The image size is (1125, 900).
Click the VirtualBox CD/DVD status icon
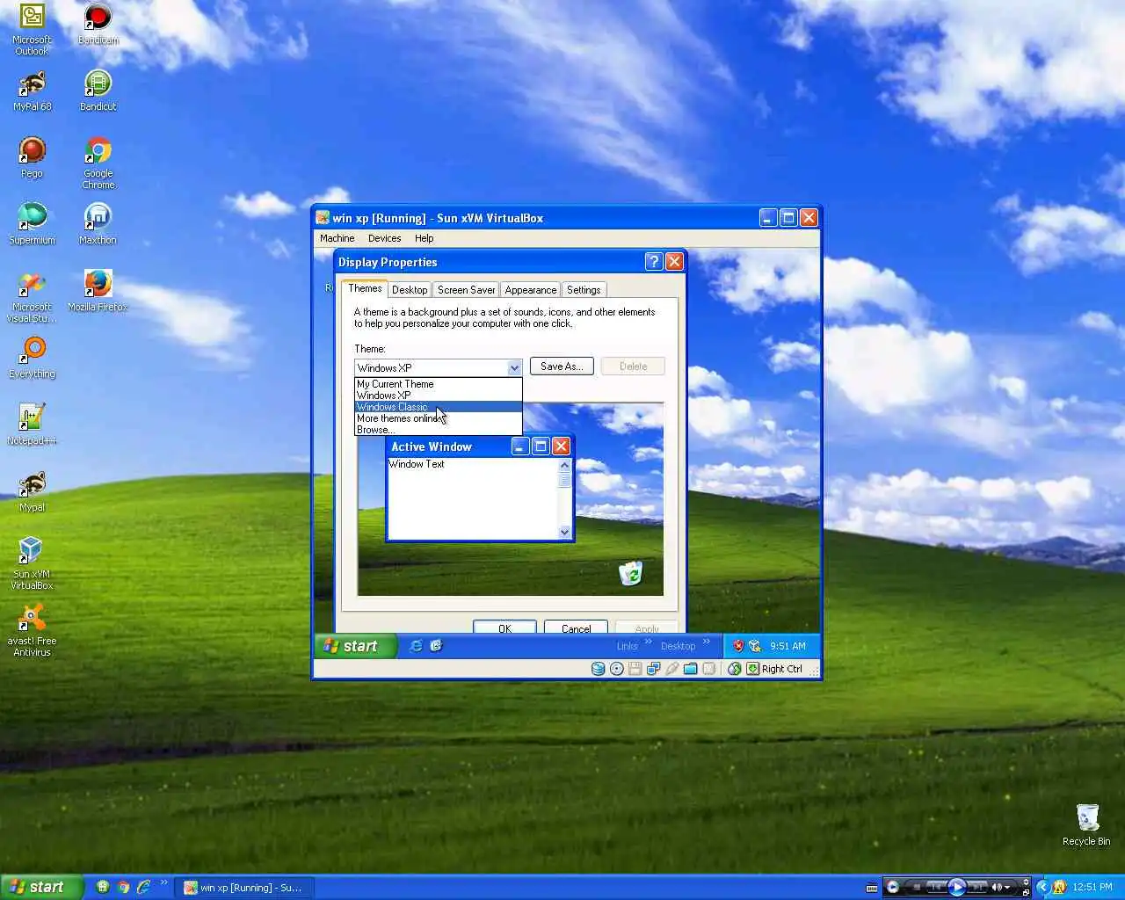(617, 669)
